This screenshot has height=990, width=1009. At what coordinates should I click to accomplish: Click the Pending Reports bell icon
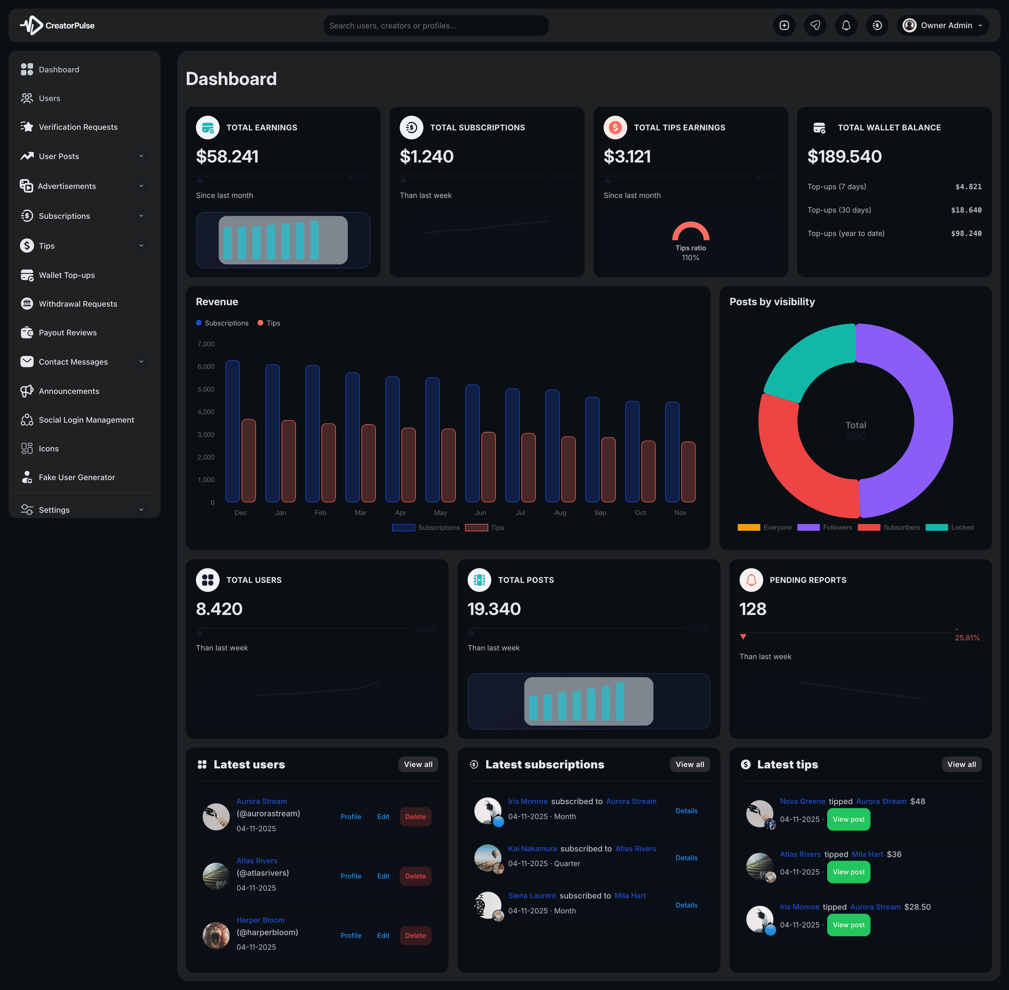click(751, 580)
